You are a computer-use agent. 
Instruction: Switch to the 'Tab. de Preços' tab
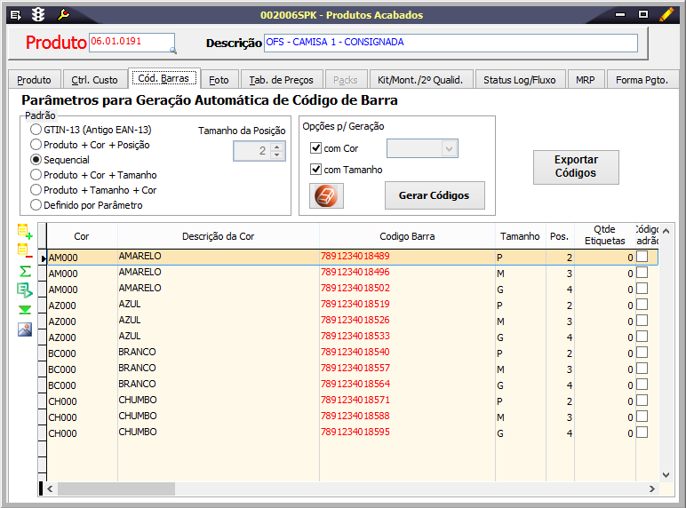[x=281, y=80]
